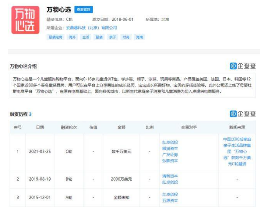Click the 服装 category tag
Screen dimensions: 261x212
[99, 37]
